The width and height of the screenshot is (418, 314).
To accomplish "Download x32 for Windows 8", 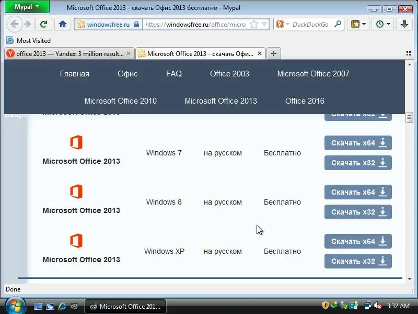I will click(358, 212).
